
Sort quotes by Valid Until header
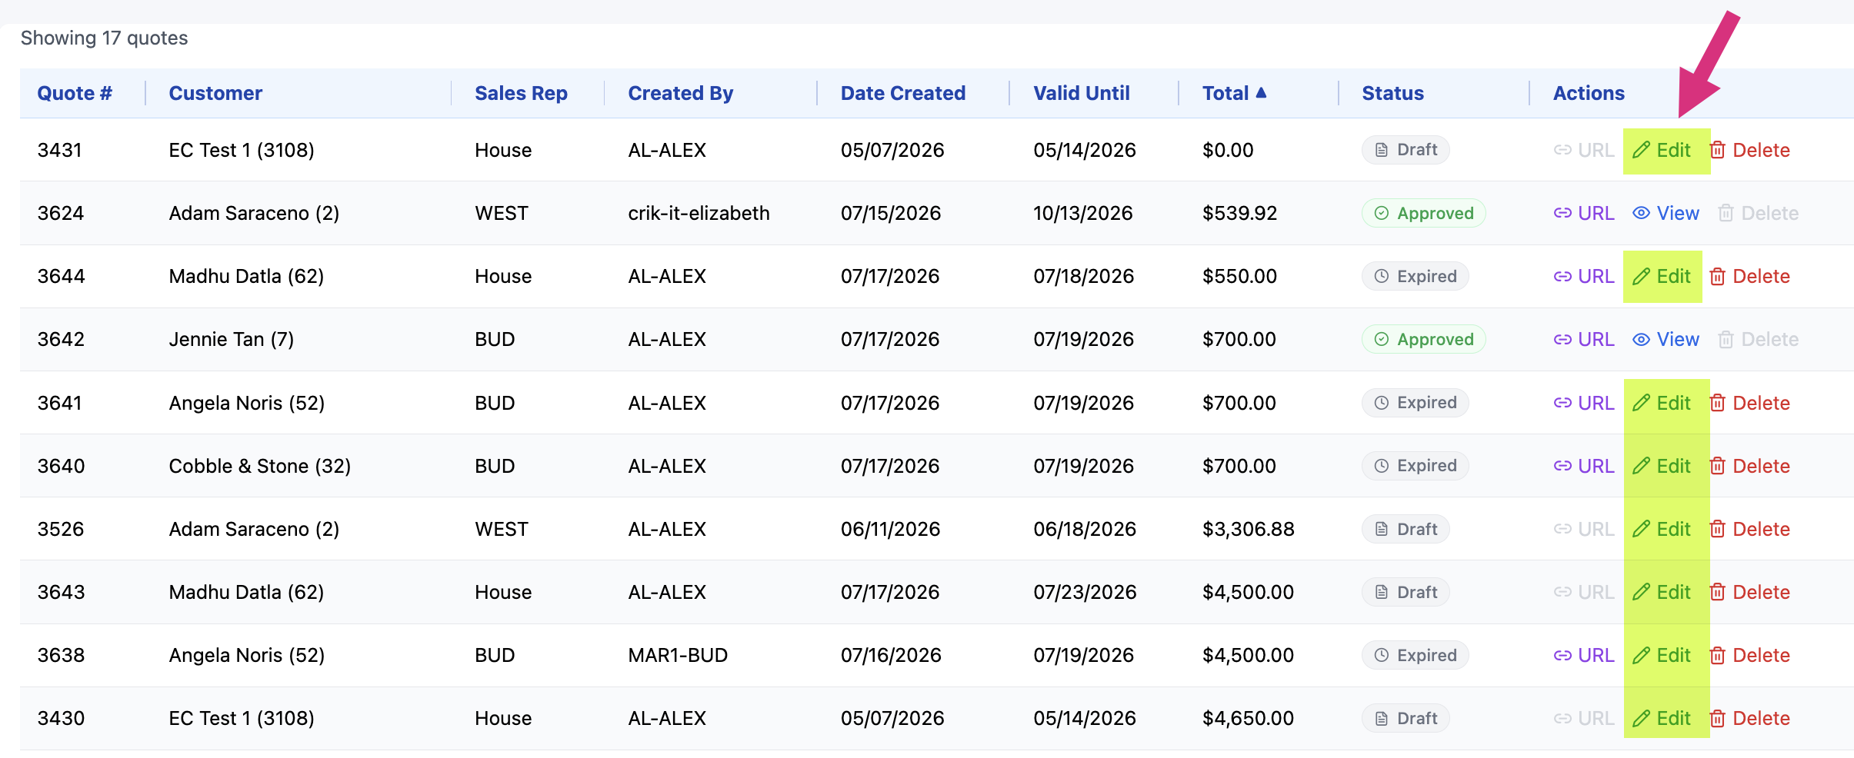(x=1081, y=93)
